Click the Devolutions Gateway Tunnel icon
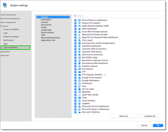Image resolution: width=168 pixels, height=132 pixels. (79, 60)
